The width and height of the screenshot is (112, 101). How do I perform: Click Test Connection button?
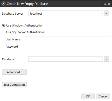(14, 85)
